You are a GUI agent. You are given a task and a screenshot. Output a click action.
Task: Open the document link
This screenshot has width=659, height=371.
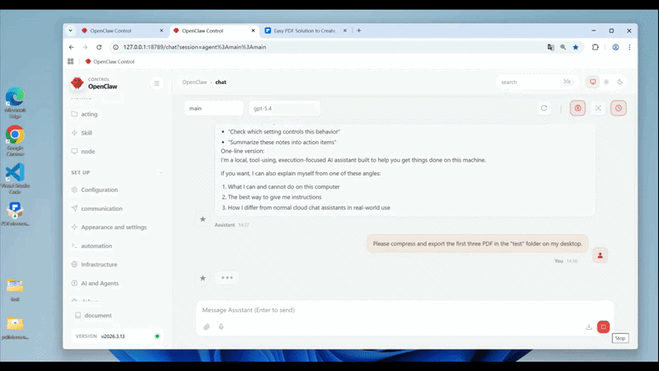click(97, 316)
